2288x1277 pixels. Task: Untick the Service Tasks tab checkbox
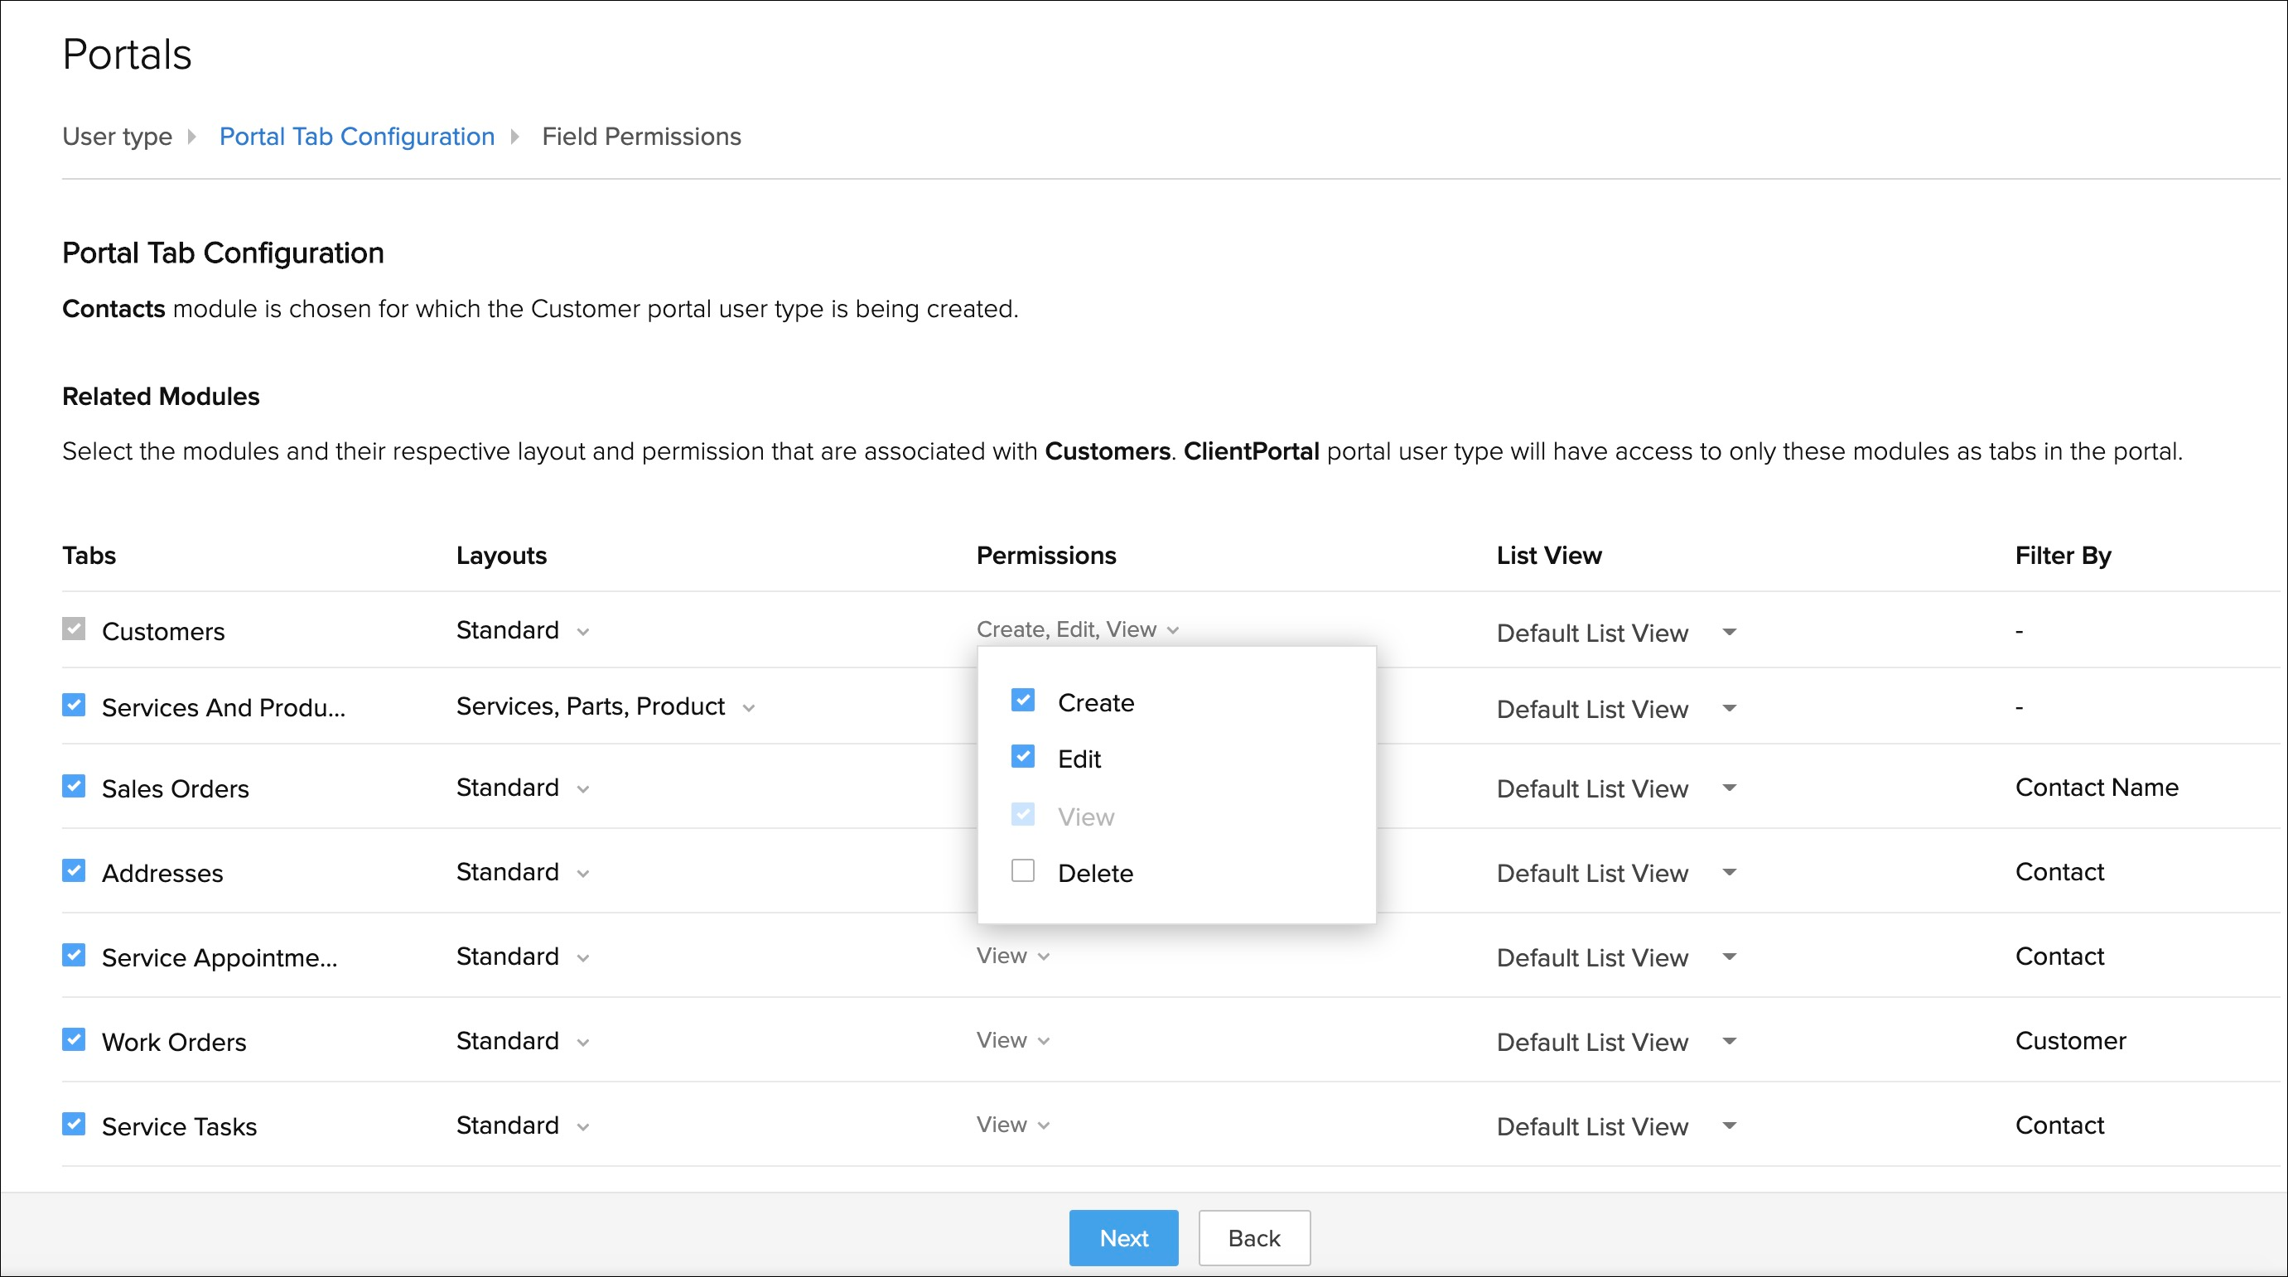pos(74,1125)
